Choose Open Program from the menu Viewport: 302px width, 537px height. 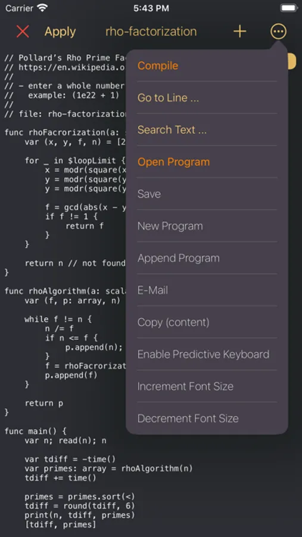click(207, 162)
